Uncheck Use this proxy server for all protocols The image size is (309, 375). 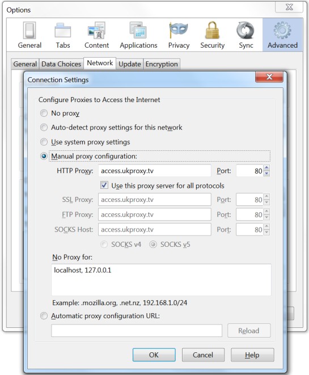pos(104,186)
